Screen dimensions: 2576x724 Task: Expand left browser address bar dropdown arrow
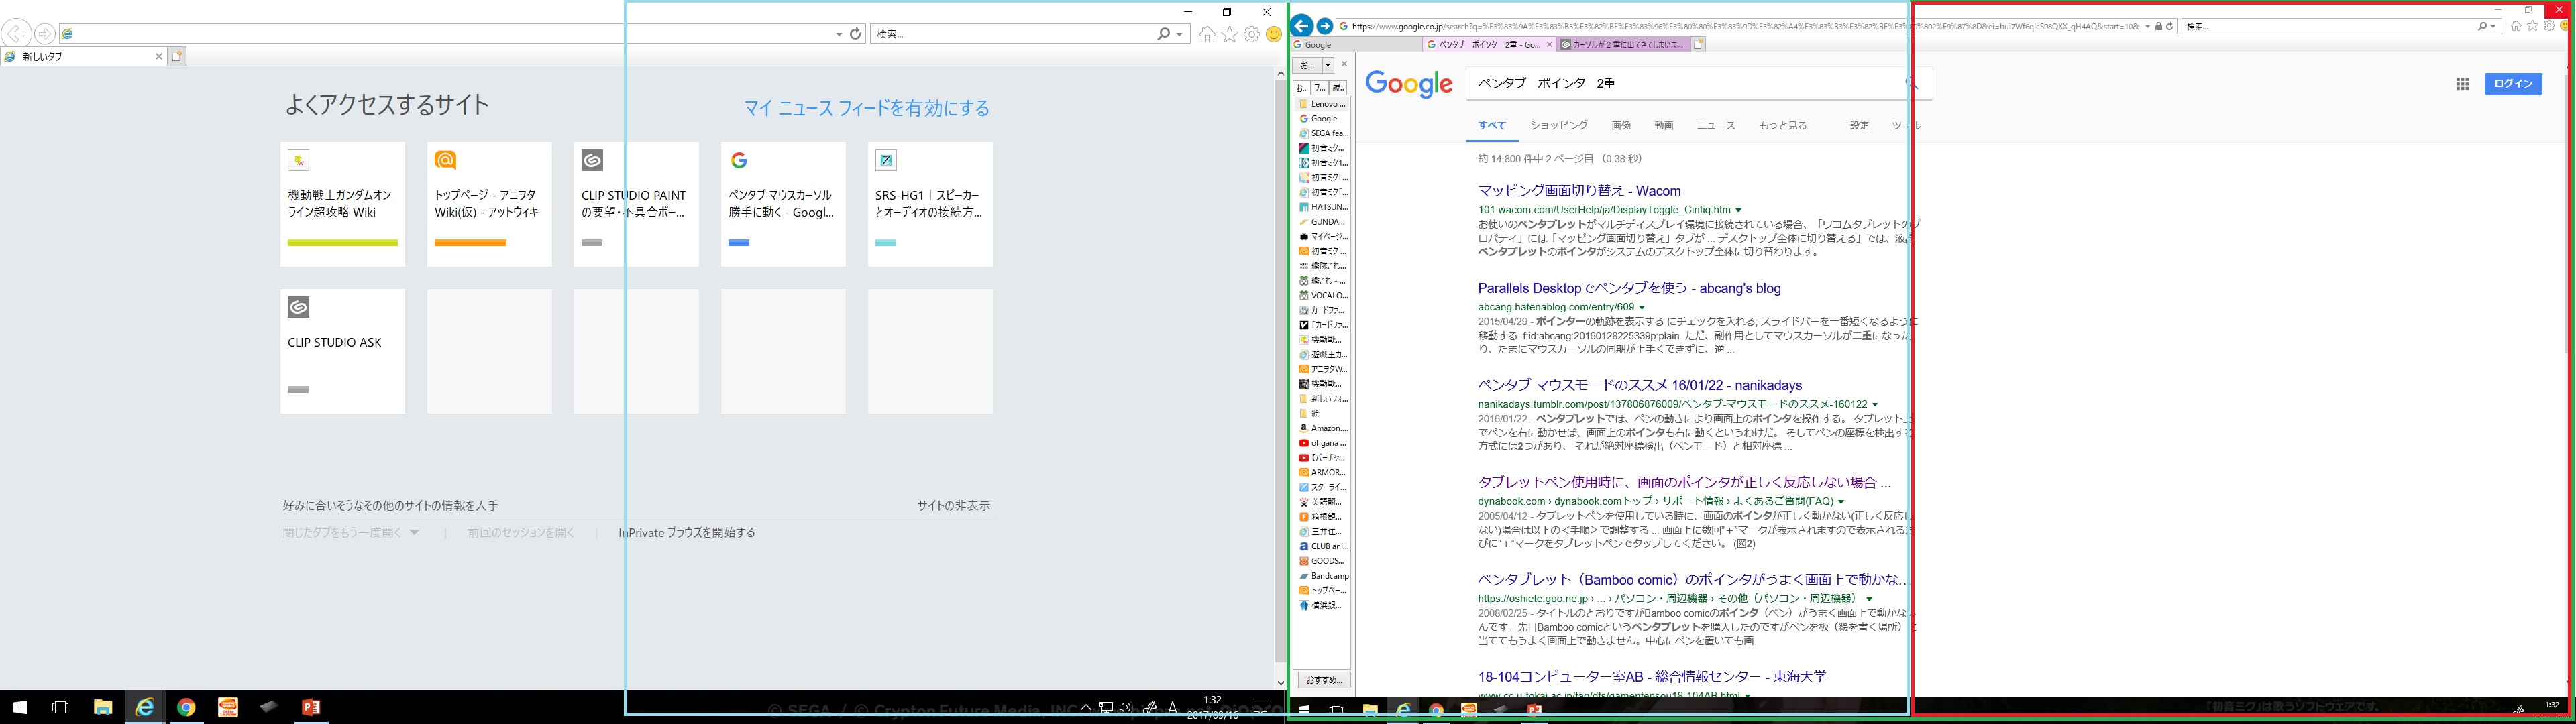pyautogui.click(x=839, y=34)
